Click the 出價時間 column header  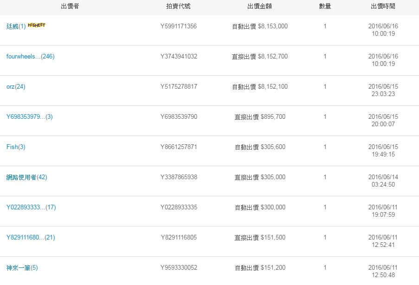[383, 6]
